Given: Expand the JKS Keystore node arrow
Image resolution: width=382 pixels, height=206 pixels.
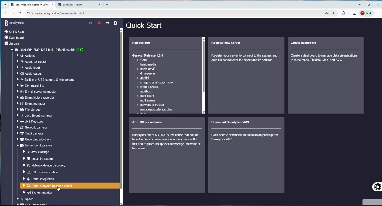Looking at the screenshot, I should point(17,121).
